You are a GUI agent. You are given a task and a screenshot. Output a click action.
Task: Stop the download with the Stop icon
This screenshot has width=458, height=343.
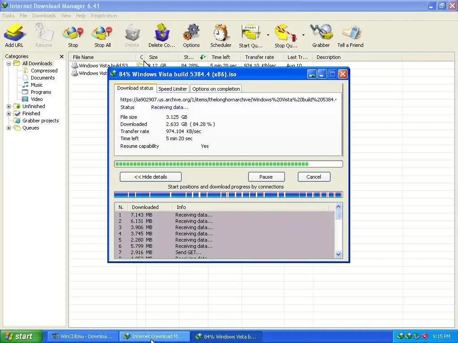[x=73, y=36]
